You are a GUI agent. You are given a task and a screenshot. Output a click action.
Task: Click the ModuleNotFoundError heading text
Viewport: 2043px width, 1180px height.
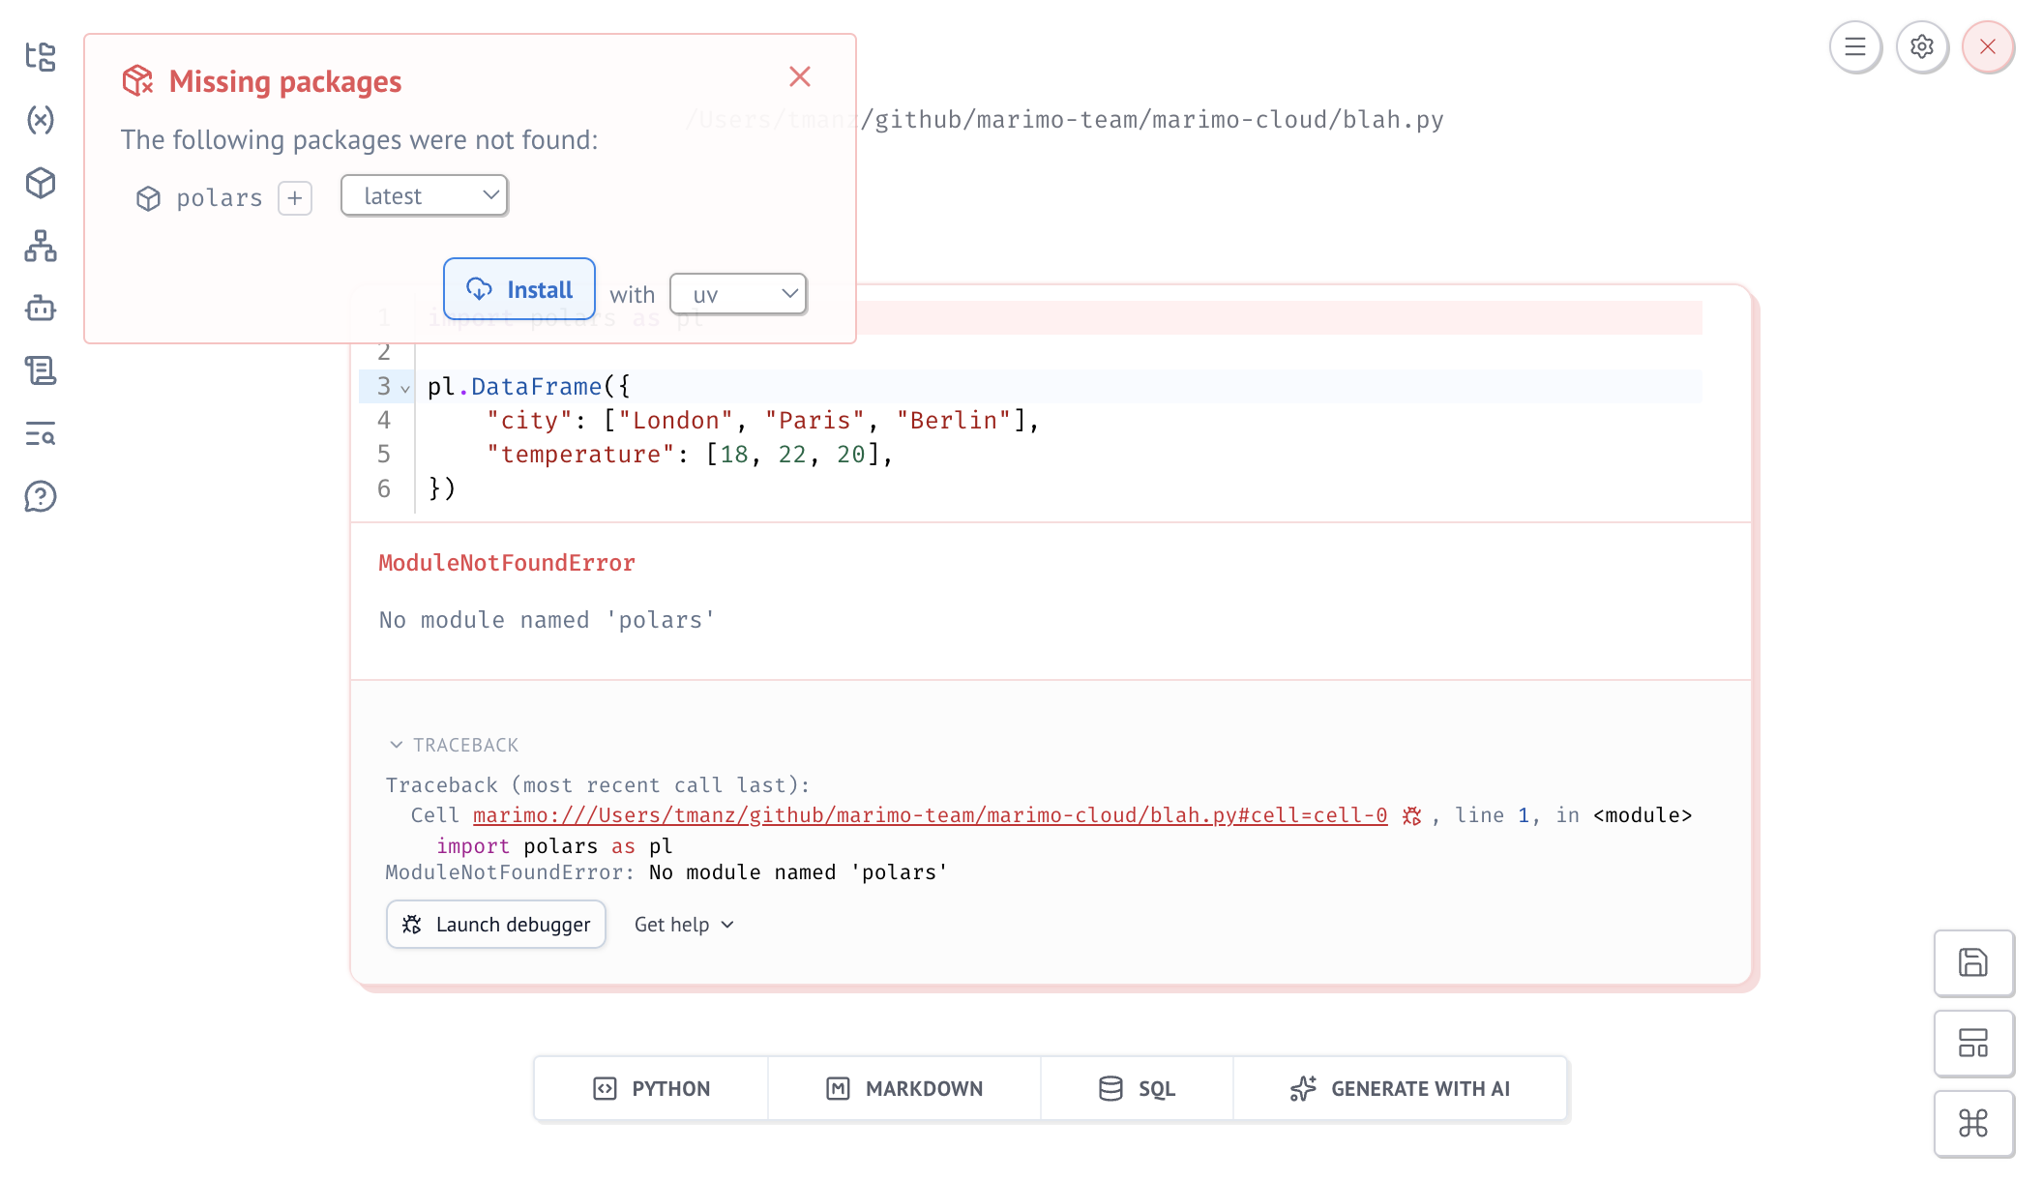coord(507,563)
